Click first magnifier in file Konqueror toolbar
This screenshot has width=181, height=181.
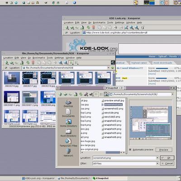click(x=61, y=63)
